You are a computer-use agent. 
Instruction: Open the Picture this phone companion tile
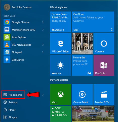pos(82,65)
